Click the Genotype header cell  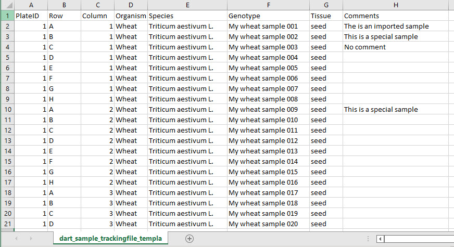[x=268, y=16]
